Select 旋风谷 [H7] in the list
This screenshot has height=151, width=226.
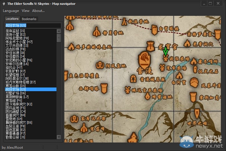[x=31, y=67]
